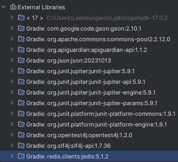Screen dimensions: 178x162
Task: Select Gradle: org.slf4j:slf4j-api:1.7.36
Action: (68, 146)
